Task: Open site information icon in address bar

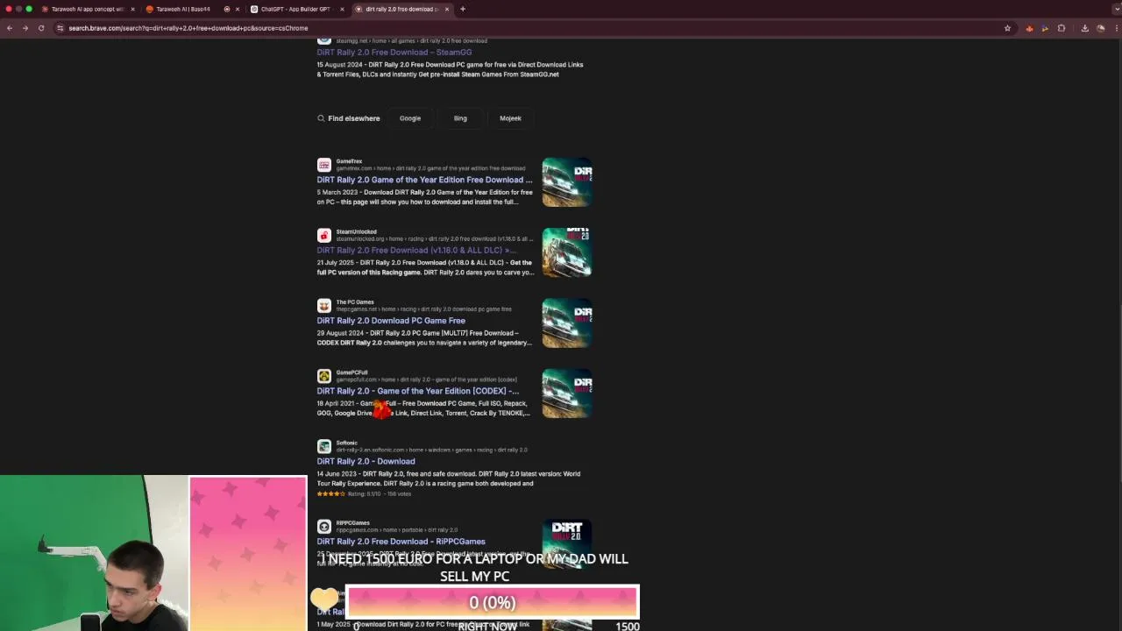Action: coord(60,28)
